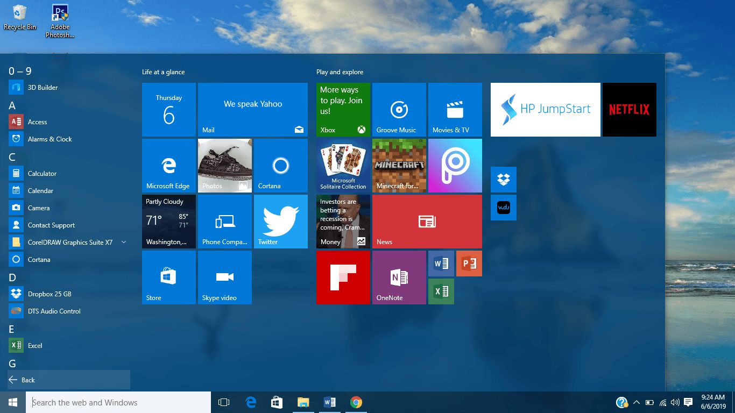The image size is (735, 413).
Task: Select the letter 'E' group header
Action: (12, 329)
